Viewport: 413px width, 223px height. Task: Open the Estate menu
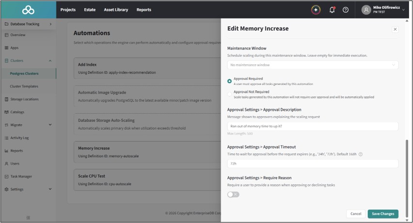[90, 10]
